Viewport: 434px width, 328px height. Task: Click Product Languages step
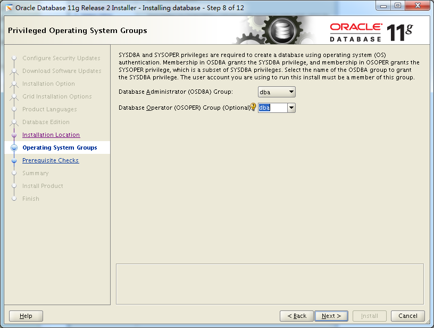[x=49, y=109]
